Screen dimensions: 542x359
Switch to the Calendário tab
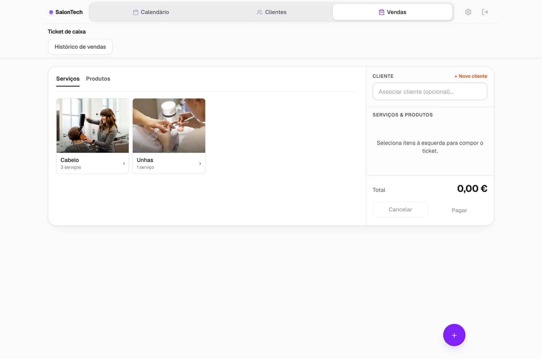(151, 12)
